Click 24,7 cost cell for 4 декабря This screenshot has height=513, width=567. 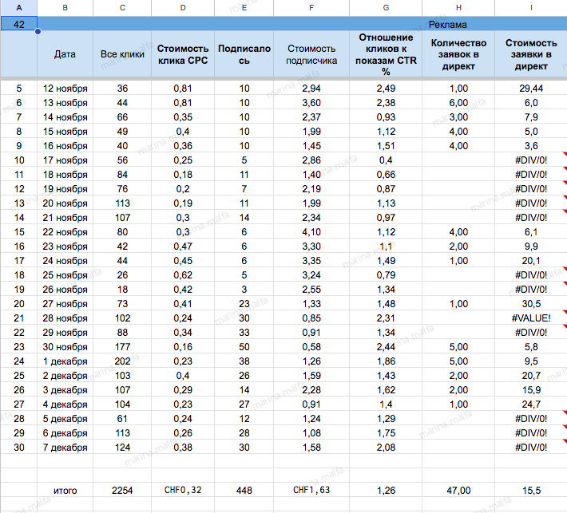[x=531, y=404]
